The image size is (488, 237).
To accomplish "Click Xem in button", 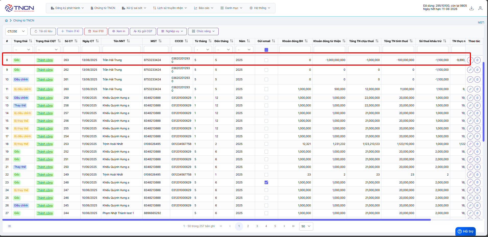I will click(119, 31).
